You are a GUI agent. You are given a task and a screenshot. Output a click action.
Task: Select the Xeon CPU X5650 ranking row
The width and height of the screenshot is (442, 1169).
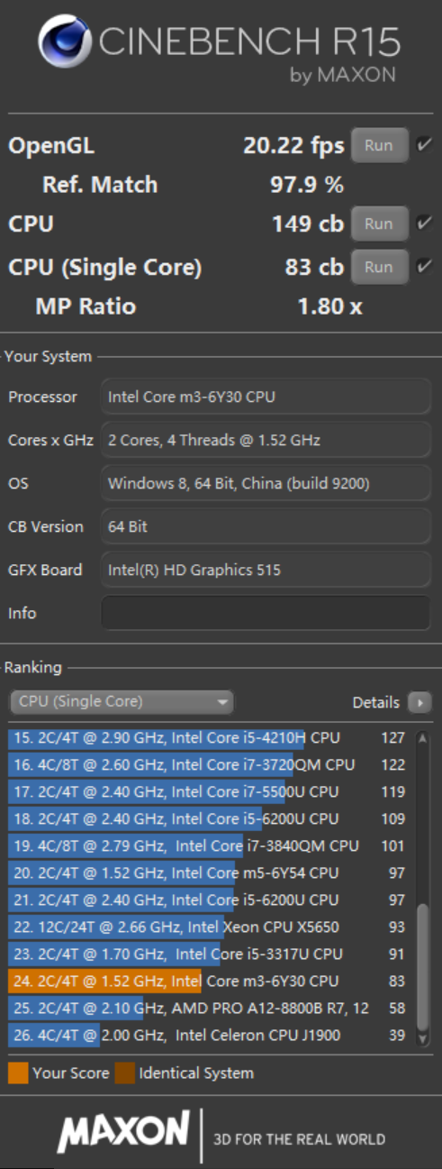point(209,927)
